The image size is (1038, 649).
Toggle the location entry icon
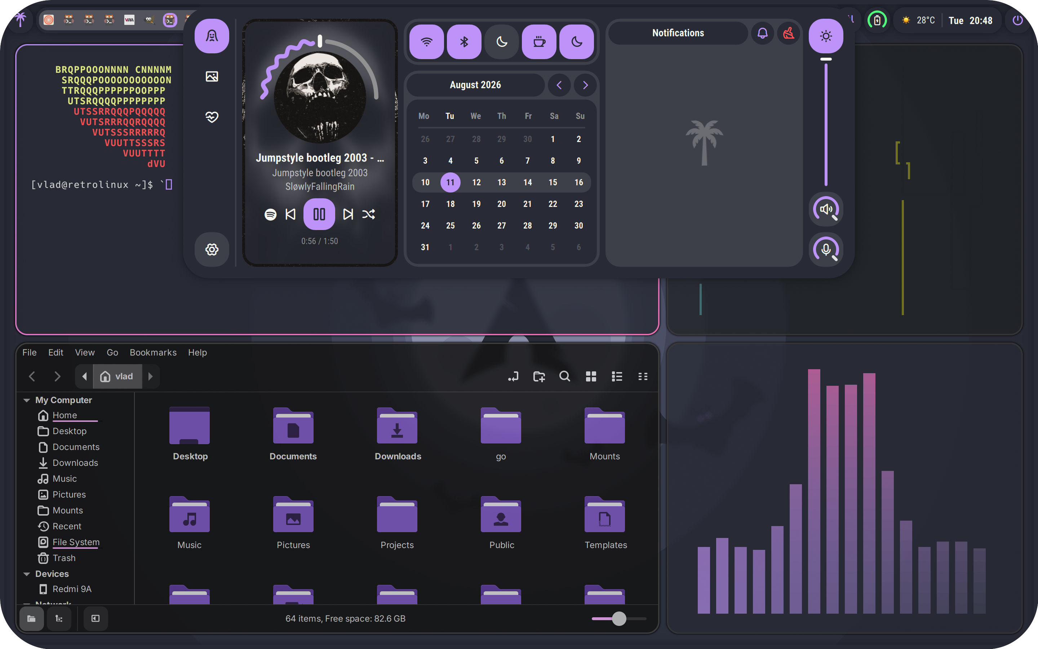point(513,376)
